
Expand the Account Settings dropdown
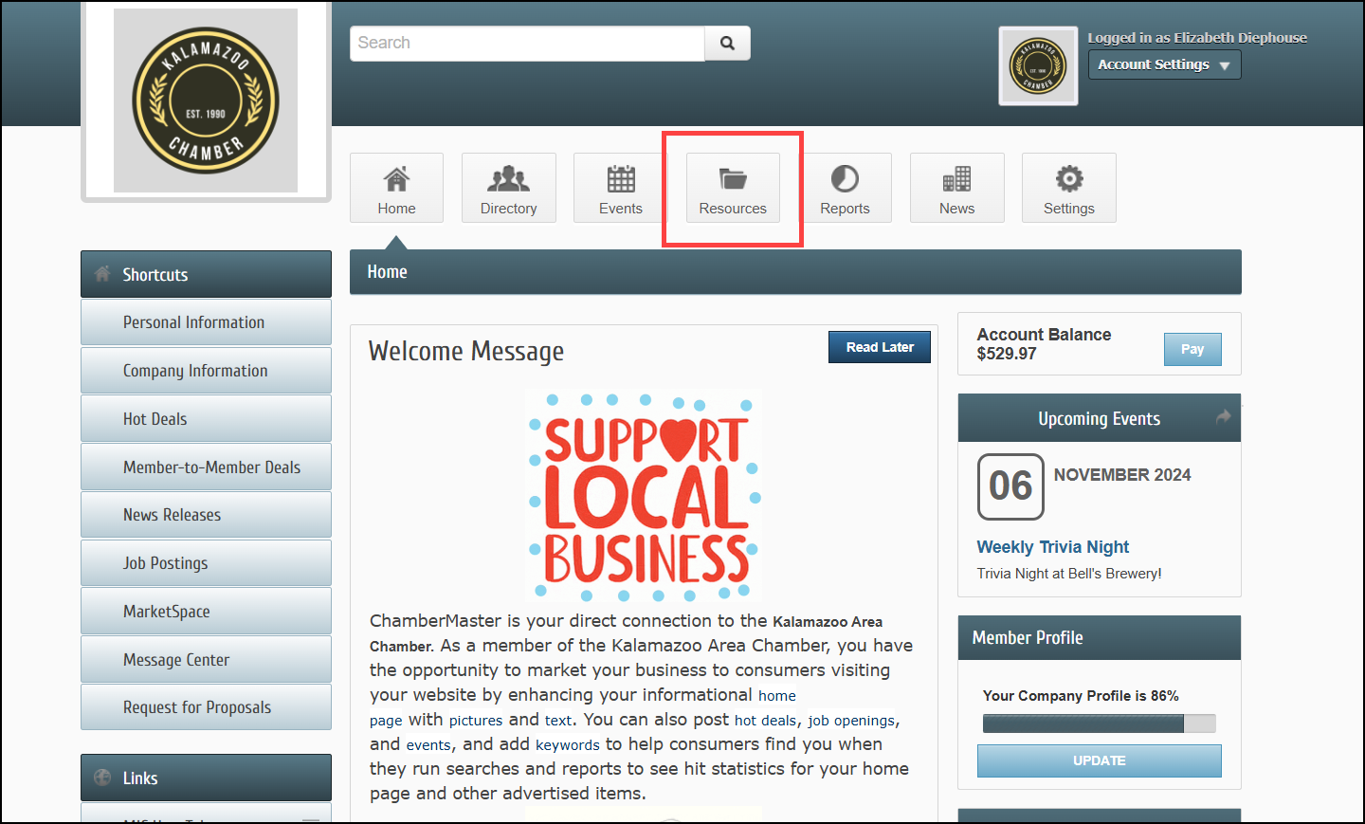point(1164,64)
